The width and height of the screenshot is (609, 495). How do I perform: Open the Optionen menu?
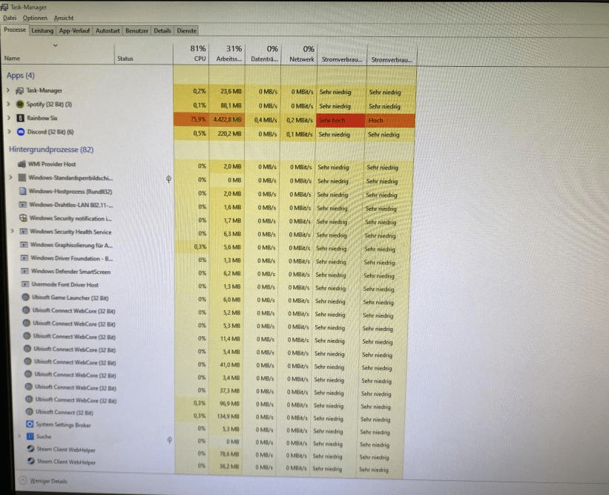pyautogui.click(x=35, y=18)
